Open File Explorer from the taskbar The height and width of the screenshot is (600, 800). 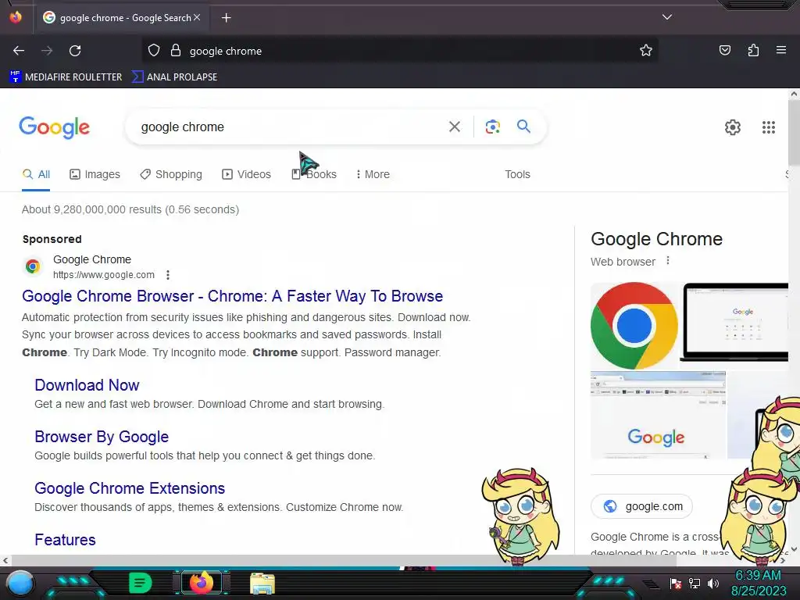coord(262,583)
